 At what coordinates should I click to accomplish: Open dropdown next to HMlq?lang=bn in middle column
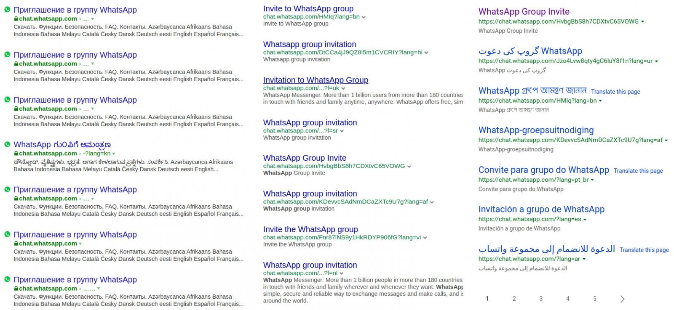click(x=364, y=17)
